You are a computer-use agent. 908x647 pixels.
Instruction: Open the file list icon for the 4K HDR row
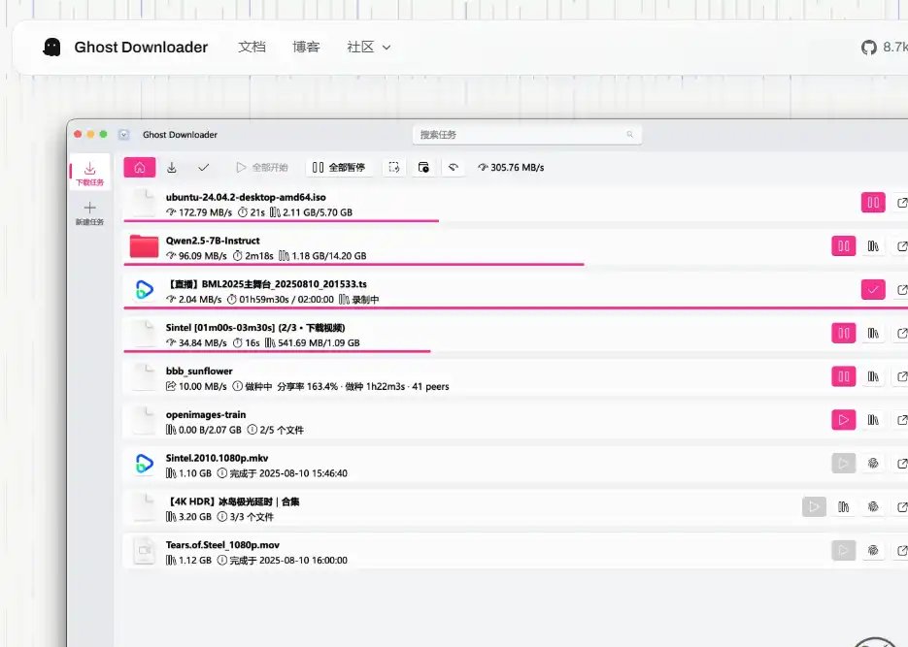coord(843,507)
